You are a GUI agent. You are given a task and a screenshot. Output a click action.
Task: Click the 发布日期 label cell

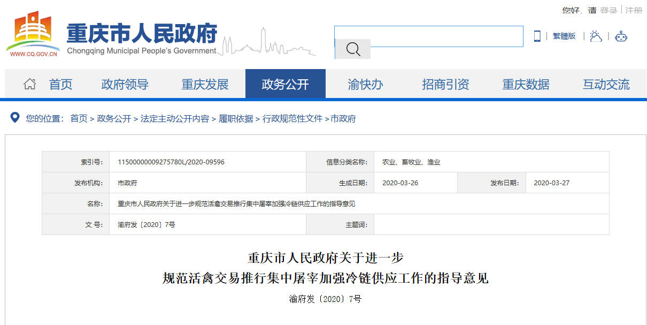pos(492,183)
